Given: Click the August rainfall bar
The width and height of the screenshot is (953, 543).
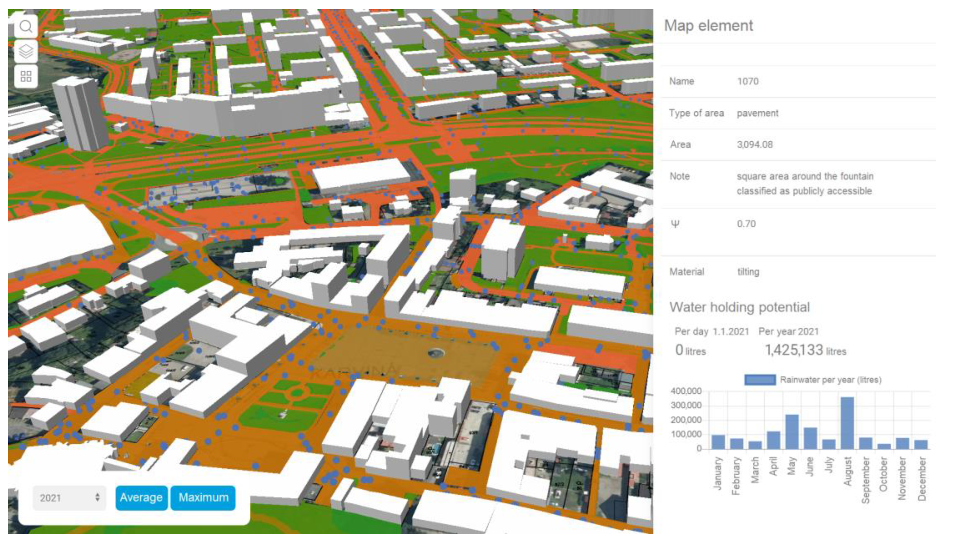Looking at the screenshot, I should [847, 423].
